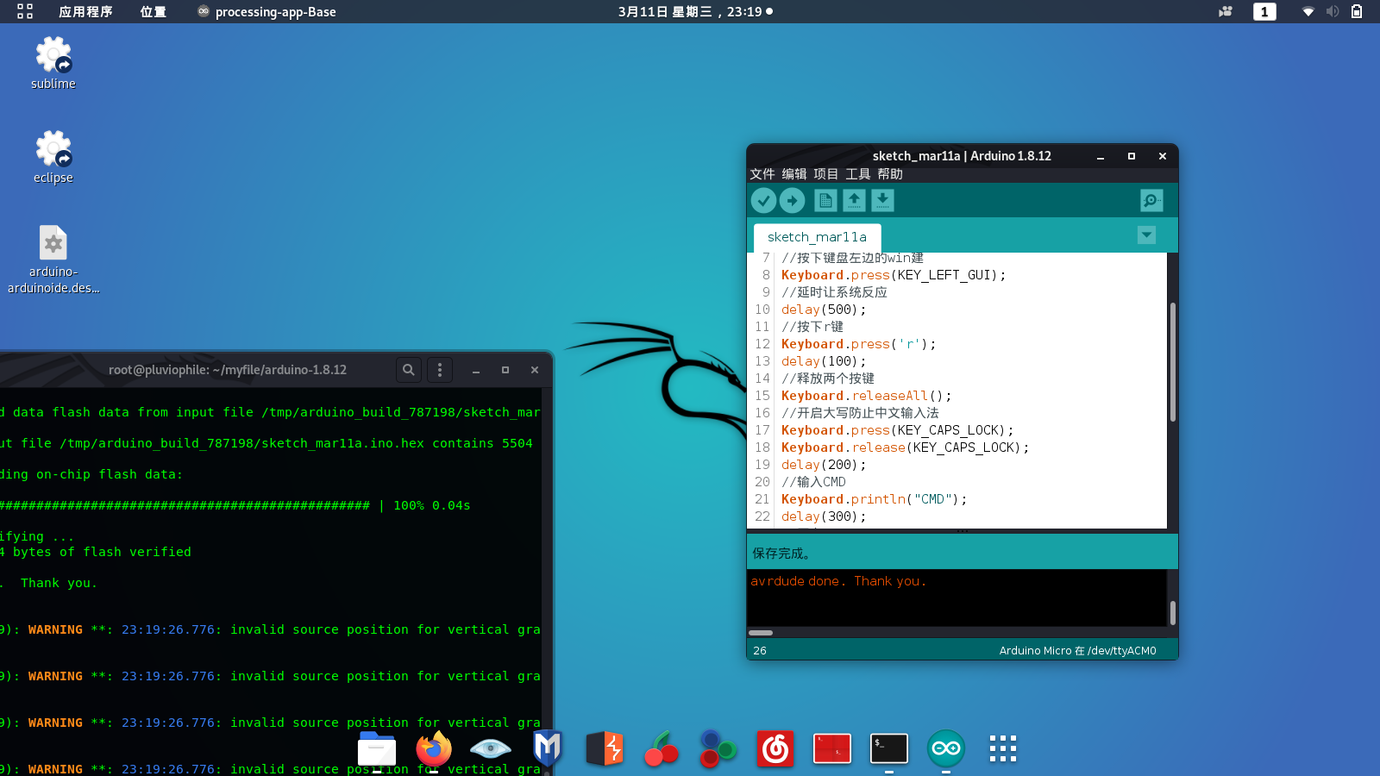The image size is (1380, 776).
Task: Open the terminal icon in dock
Action: click(889, 748)
